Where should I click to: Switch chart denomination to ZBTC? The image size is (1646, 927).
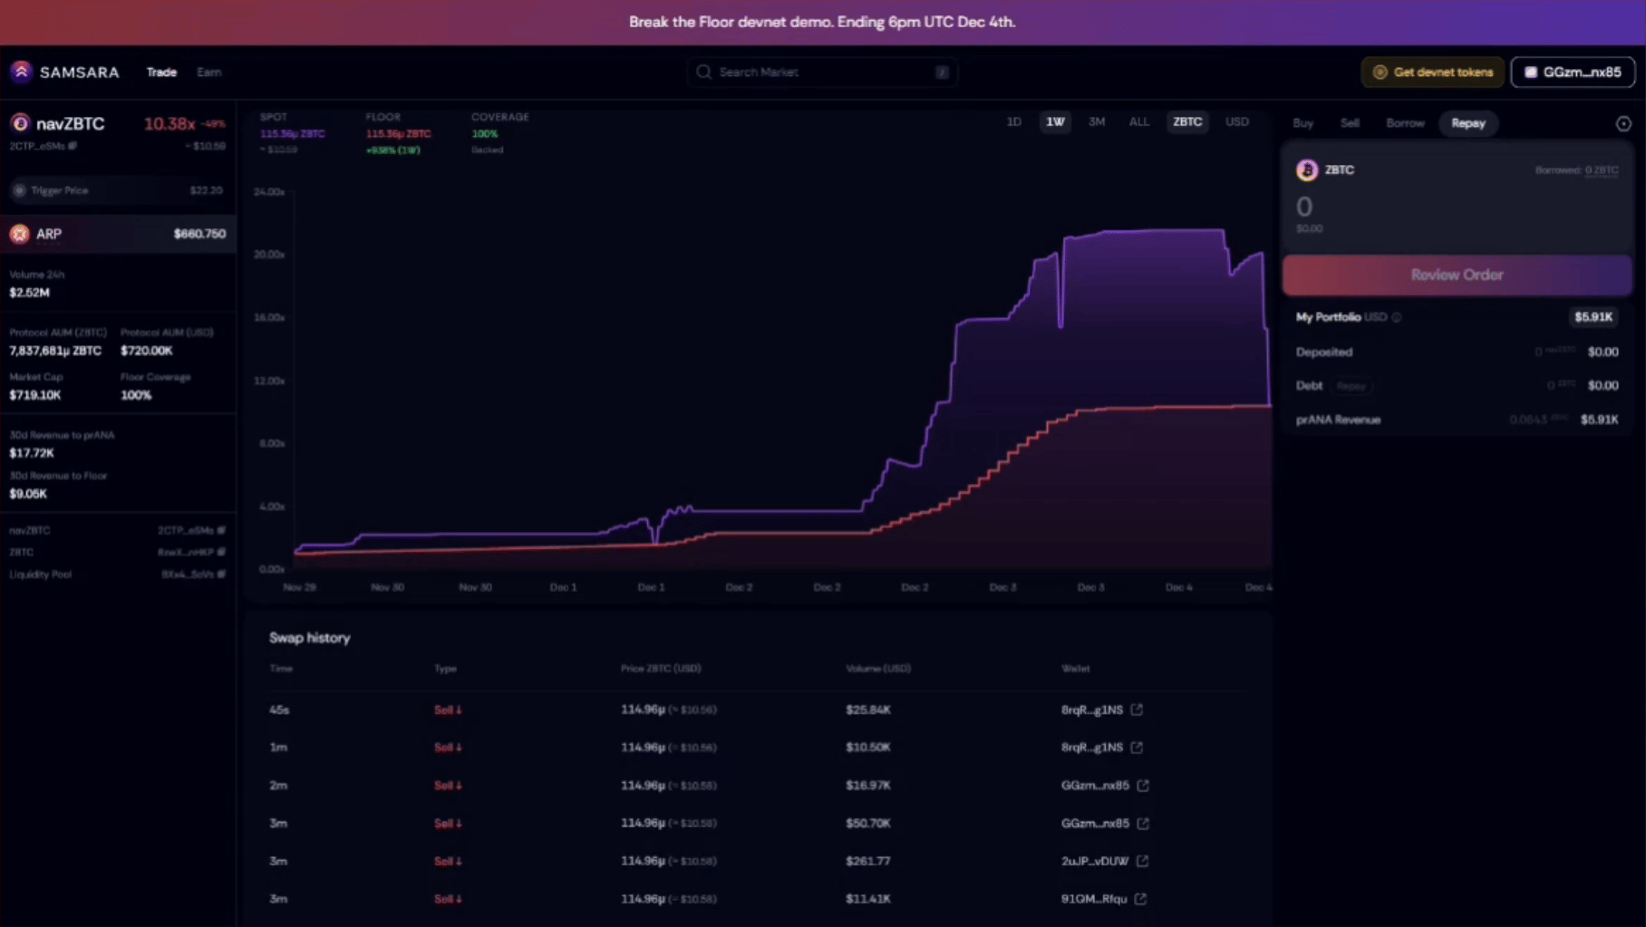1187,122
